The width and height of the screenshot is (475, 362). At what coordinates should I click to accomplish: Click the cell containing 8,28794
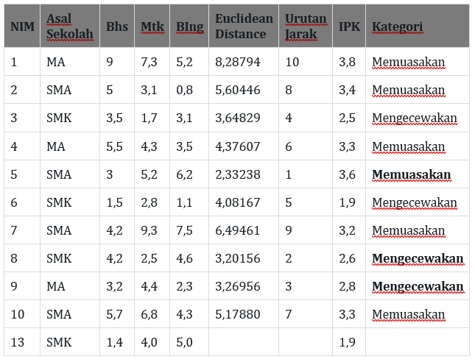237,63
